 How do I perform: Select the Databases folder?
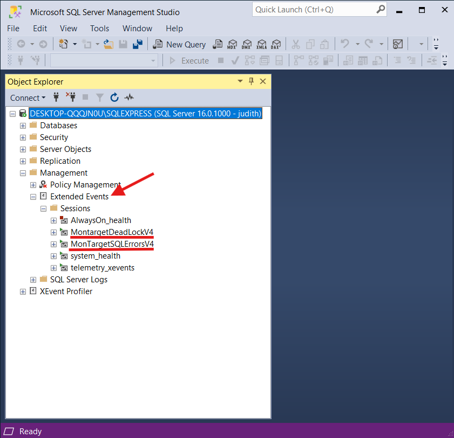pyautogui.click(x=58, y=126)
